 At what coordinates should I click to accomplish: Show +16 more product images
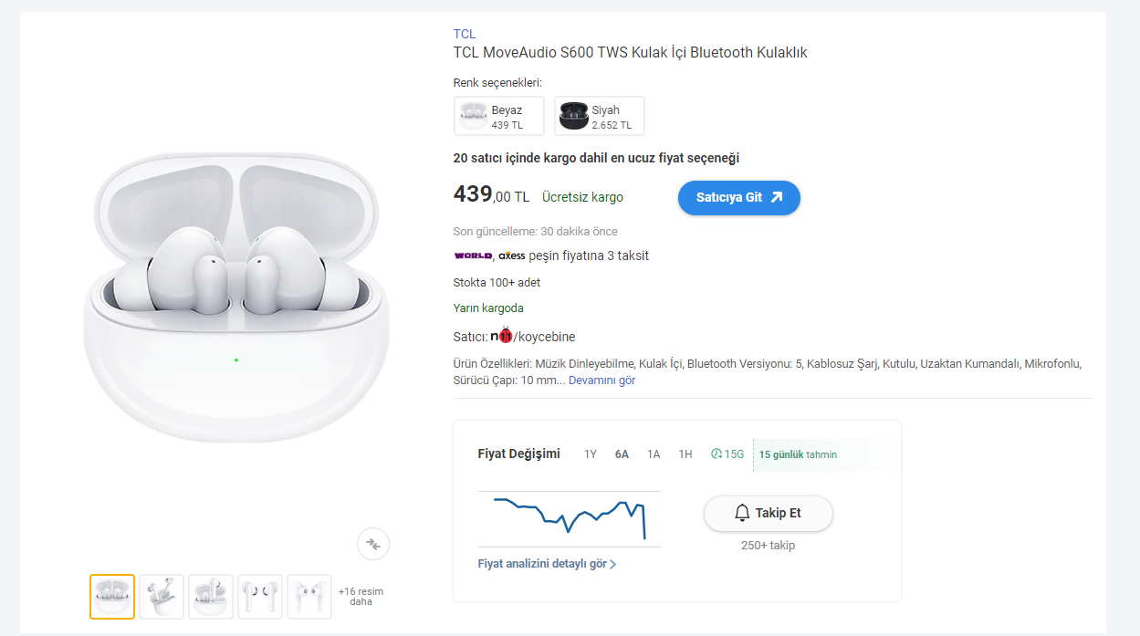click(361, 597)
